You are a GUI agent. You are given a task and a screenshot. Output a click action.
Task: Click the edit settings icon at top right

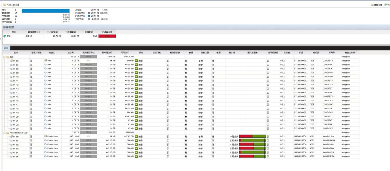click(371, 5)
